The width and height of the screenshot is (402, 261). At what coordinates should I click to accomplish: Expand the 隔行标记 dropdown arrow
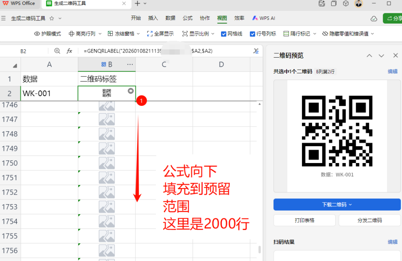point(314,34)
